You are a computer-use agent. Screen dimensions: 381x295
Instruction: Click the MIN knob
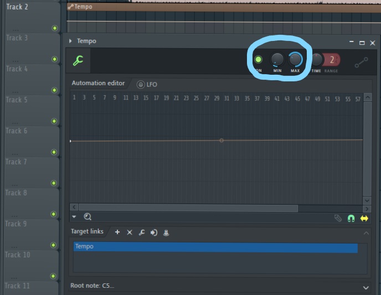277,59
